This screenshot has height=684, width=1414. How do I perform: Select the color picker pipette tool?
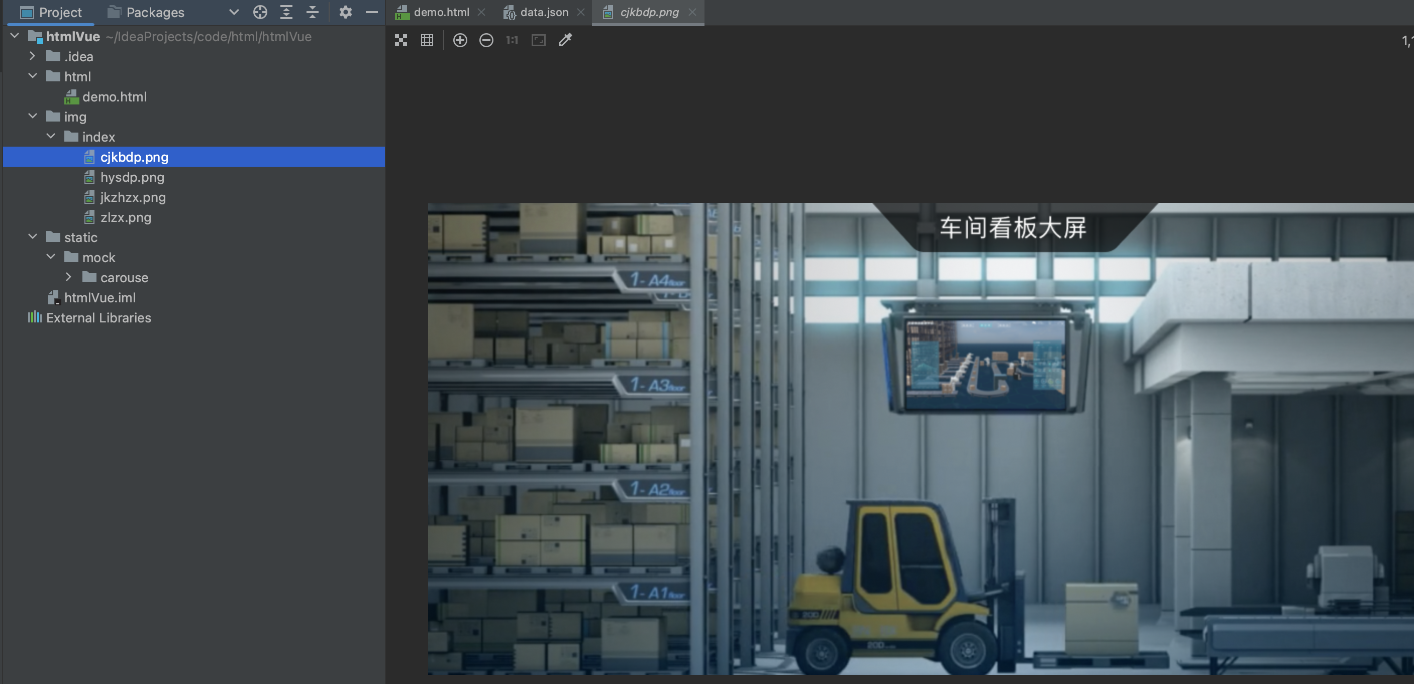pyautogui.click(x=565, y=40)
